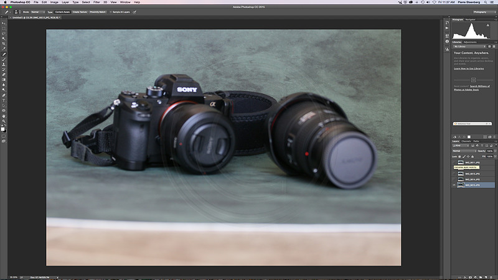The image size is (498, 280).
Task: Select the Zoom tool in the toolbar
Action: tap(4, 121)
